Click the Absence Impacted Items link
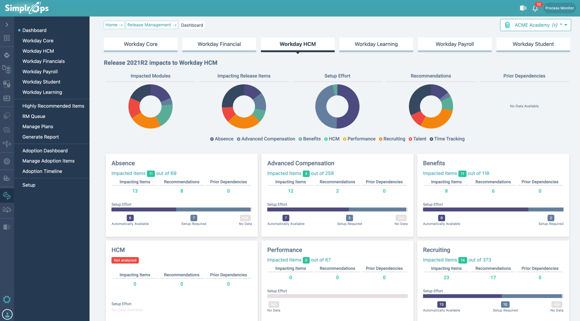Screen dimensions: 580x321 pyautogui.click(x=128, y=174)
